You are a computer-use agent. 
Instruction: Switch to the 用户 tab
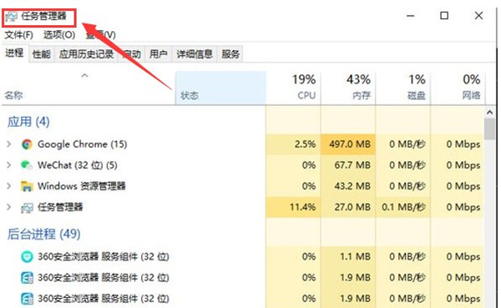(159, 54)
